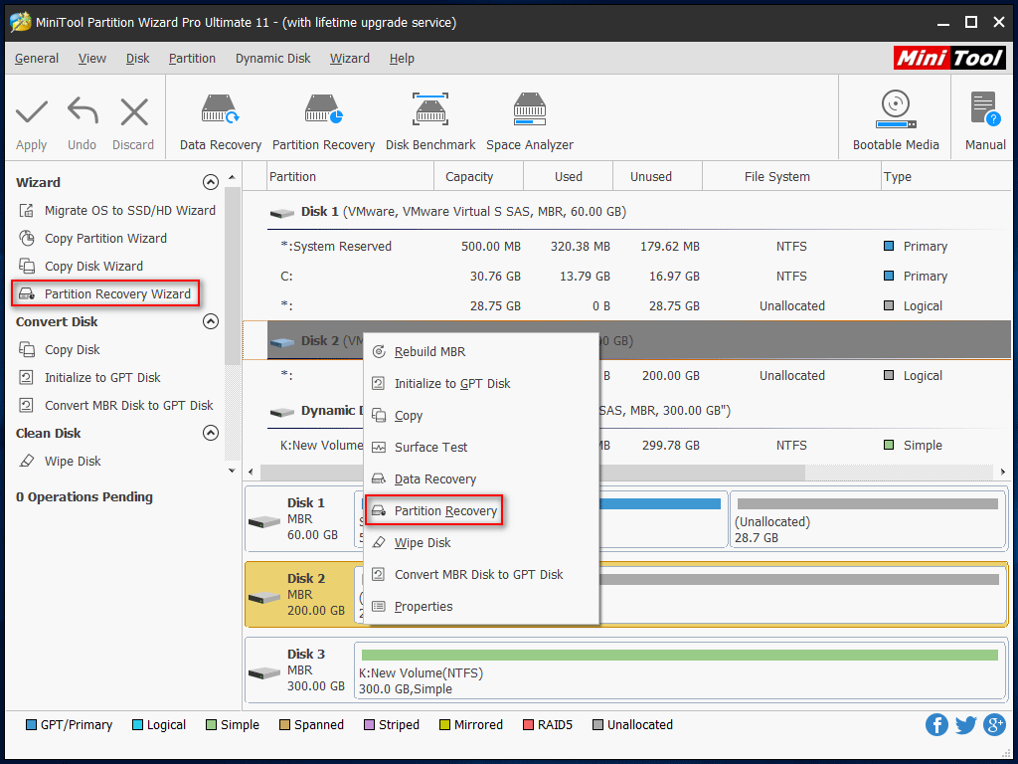Choose Convert MBR Disk to GPT Disk in context menu
The image size is (1018, 764).
tap(480, 574)
